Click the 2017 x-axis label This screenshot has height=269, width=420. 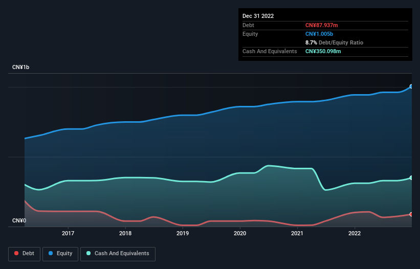tap(68, 233)
